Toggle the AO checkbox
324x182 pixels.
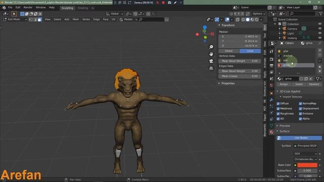coord(278,119)
